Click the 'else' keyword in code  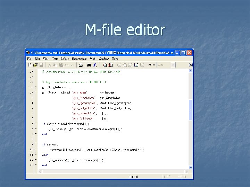tap(45, 155)
